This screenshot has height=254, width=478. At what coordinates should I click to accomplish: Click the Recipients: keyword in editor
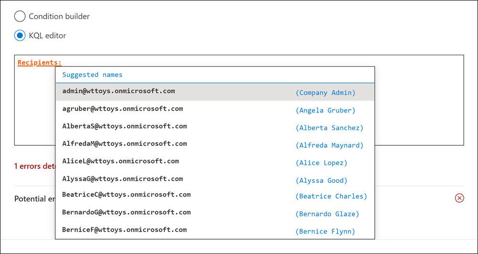(40, 62)
